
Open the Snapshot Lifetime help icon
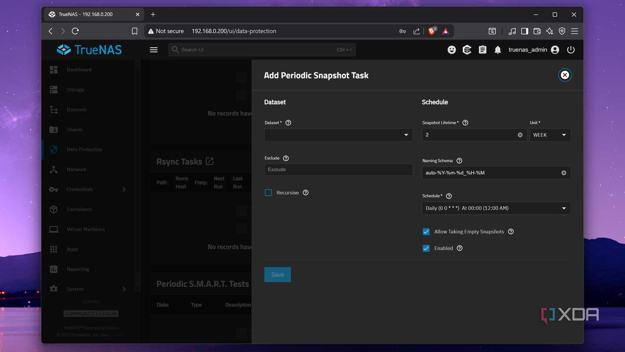click(x=465, y=123)
